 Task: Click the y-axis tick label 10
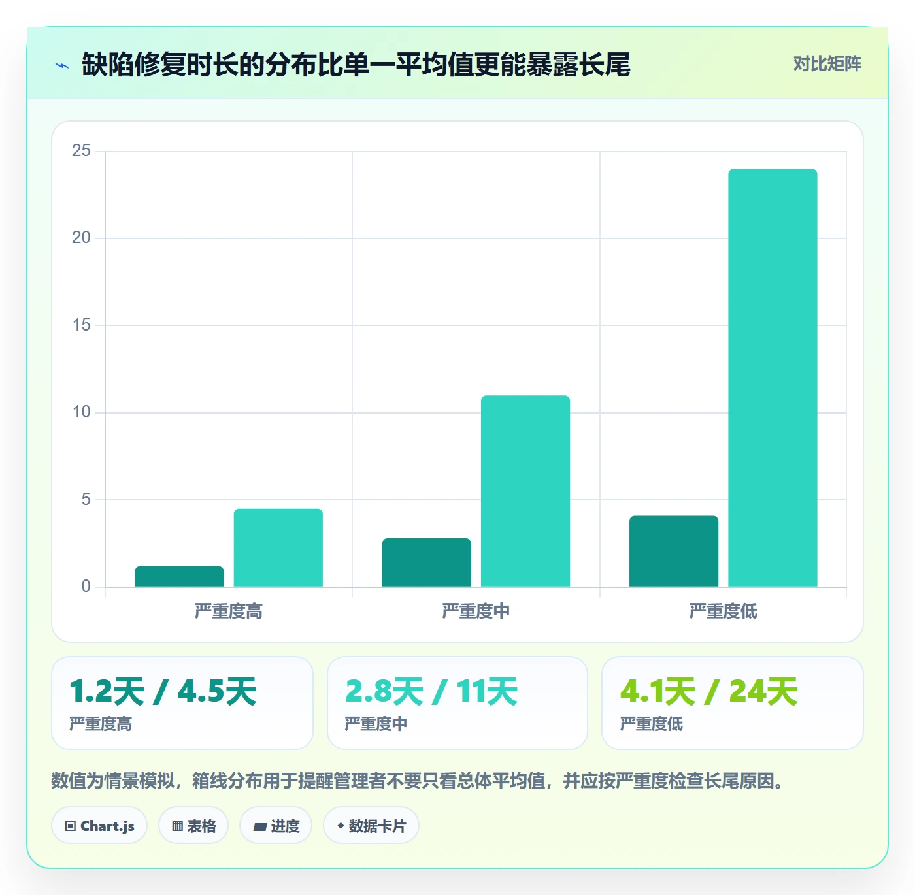pyautogui.click(x=82, y=412)
